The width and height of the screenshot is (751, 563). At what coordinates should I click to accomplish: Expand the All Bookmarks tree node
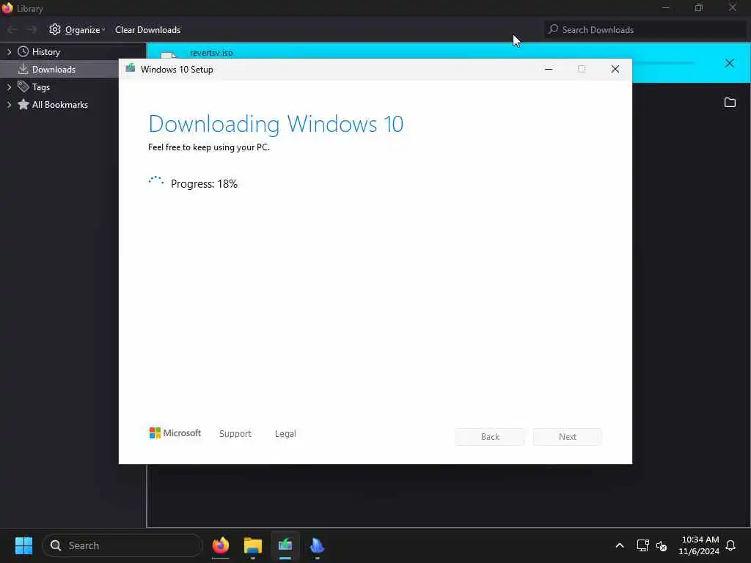(x=9, y=105)
